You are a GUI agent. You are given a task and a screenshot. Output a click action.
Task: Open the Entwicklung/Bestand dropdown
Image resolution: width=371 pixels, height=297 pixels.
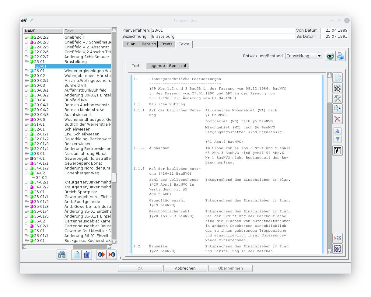[x=319, y=56]
